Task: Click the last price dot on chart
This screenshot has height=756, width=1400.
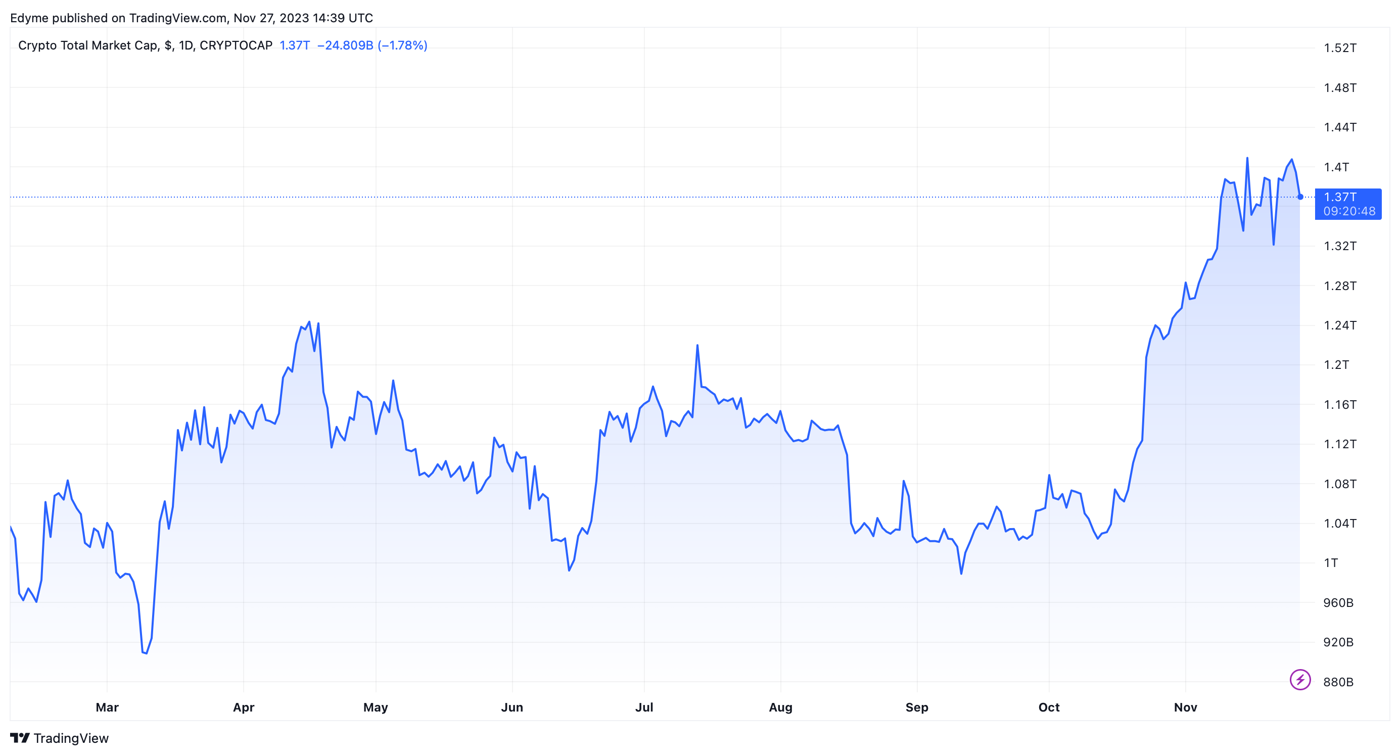Action: point(1300,197)
